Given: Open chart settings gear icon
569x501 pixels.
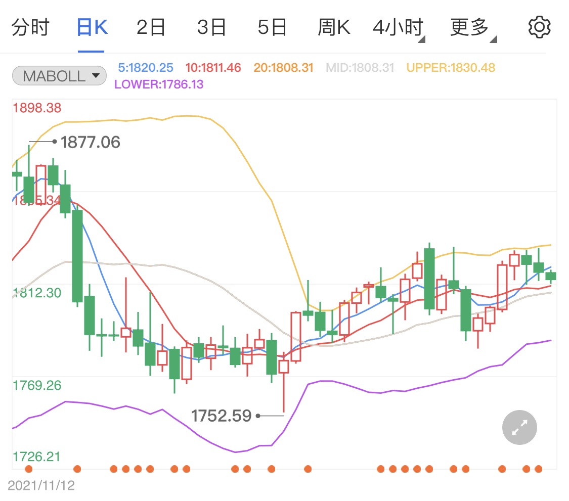Looking at the screenshot, I should pos(539,27).
